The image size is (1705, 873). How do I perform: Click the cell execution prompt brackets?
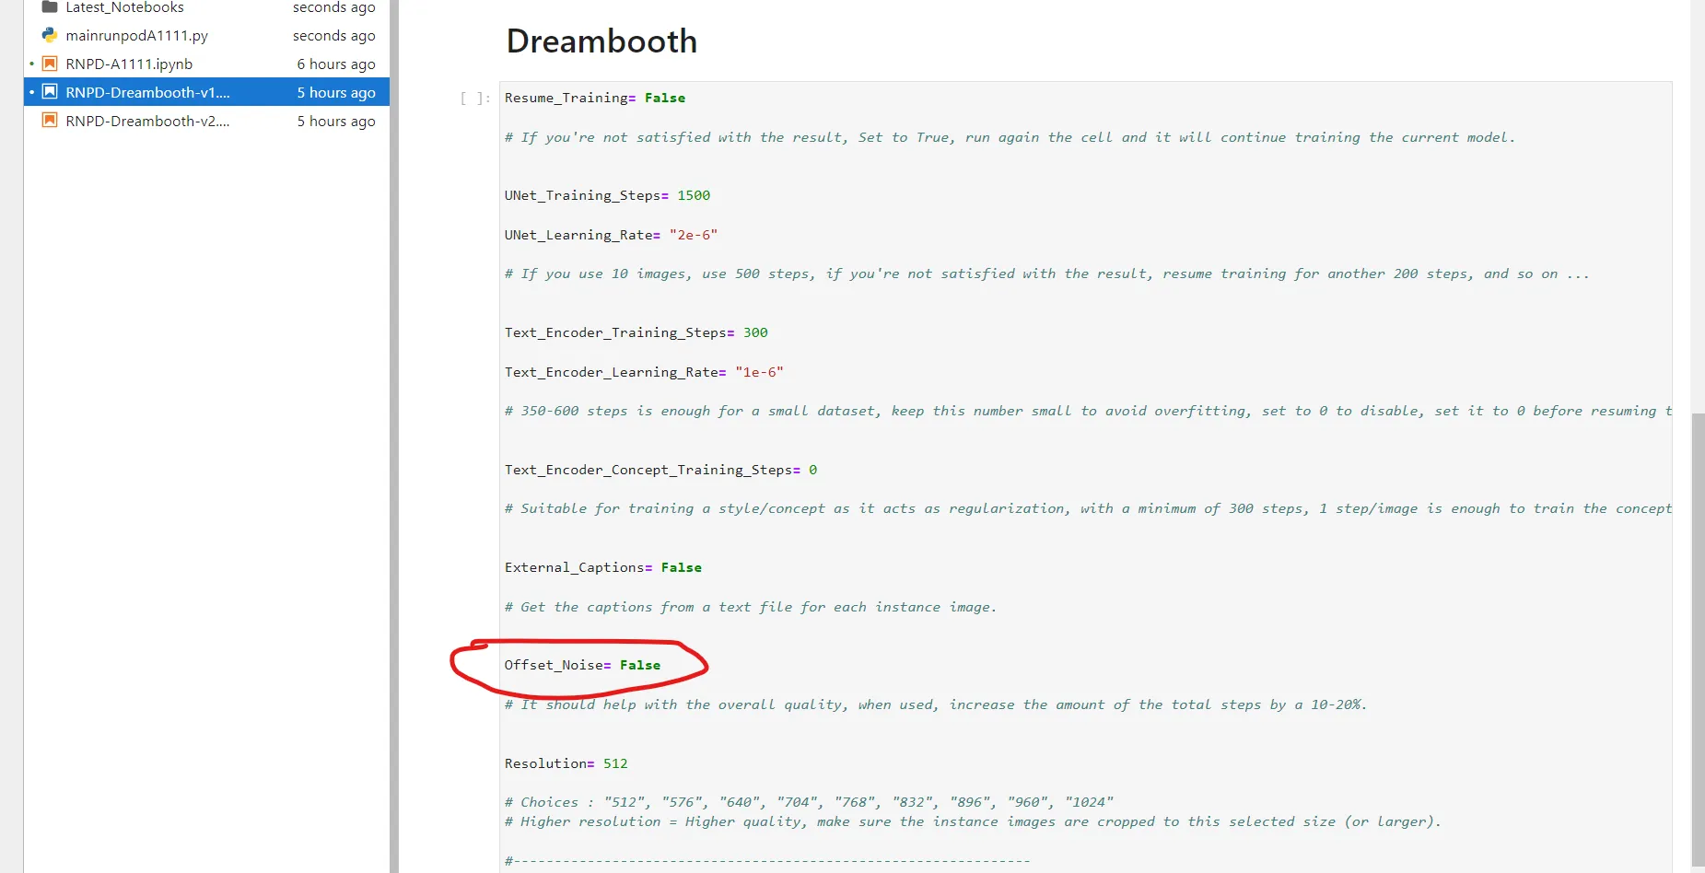pos(475,99)
